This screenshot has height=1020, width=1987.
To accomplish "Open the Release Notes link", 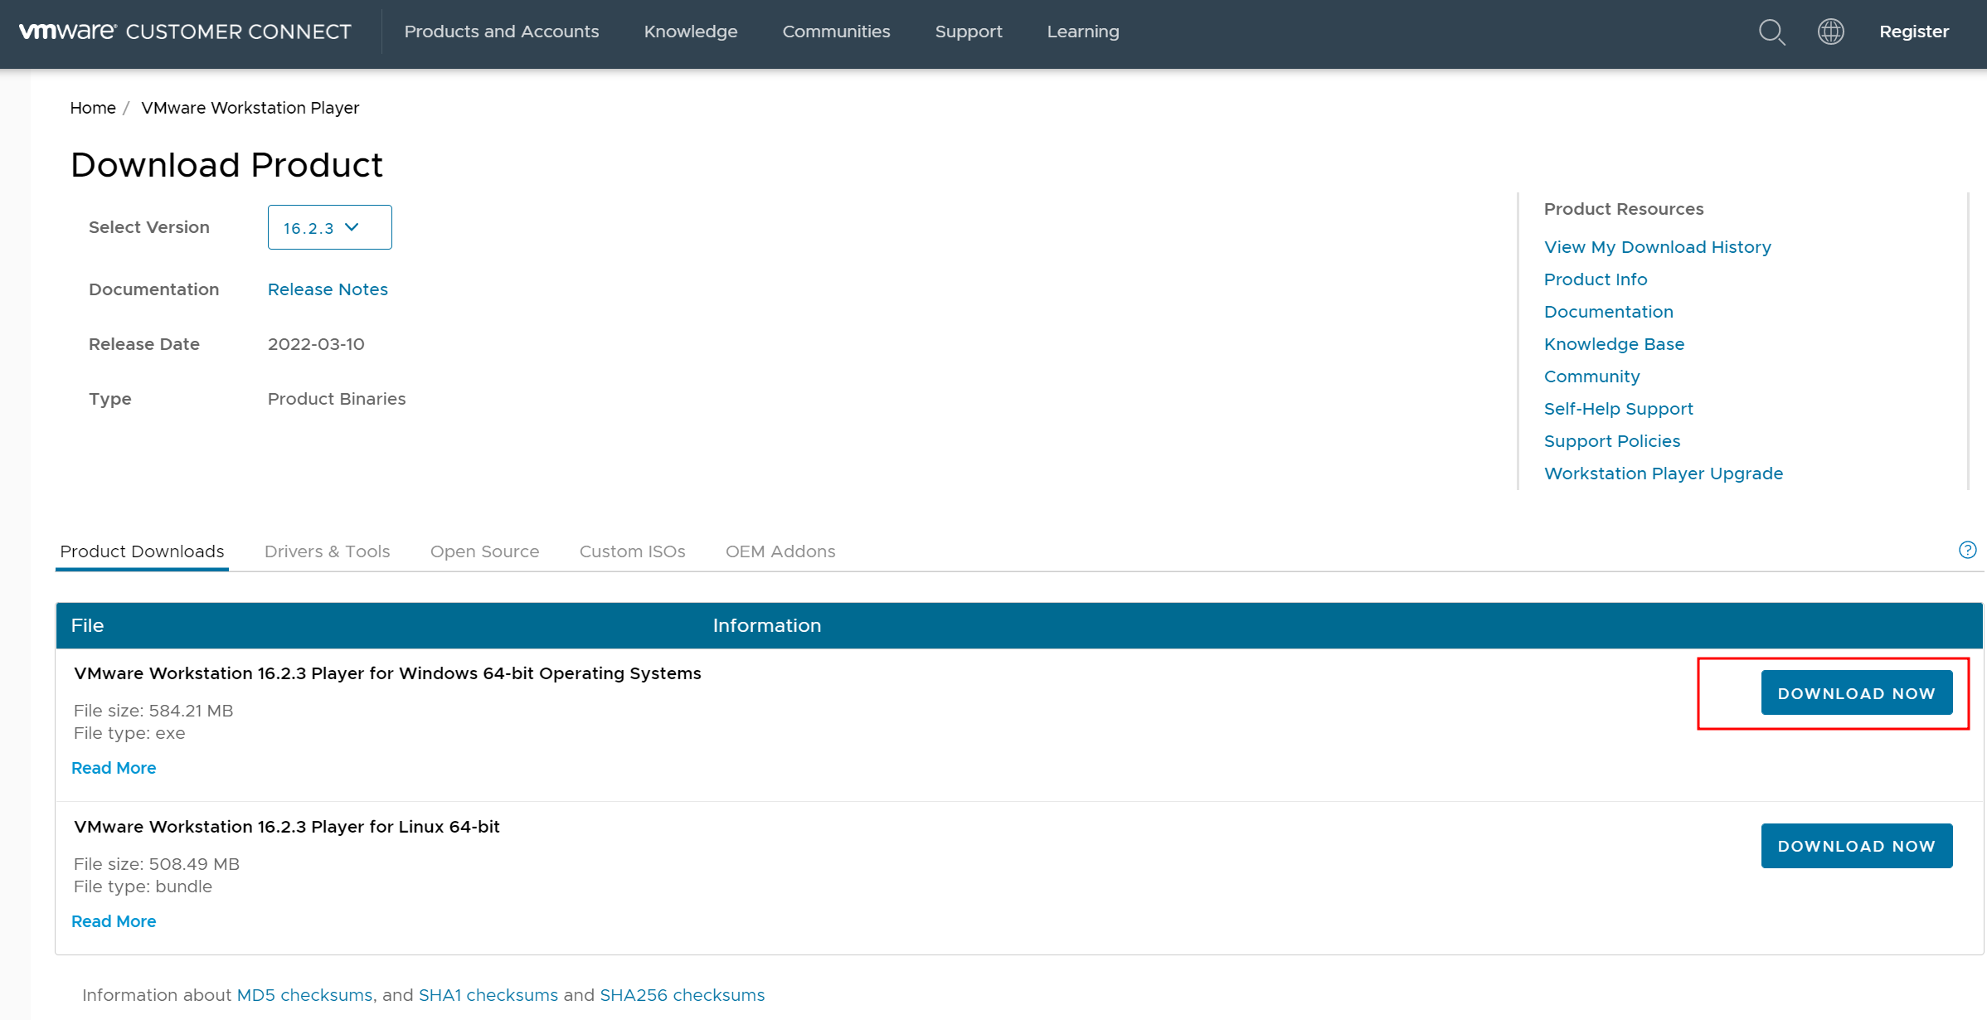I will tap(328, 289).
